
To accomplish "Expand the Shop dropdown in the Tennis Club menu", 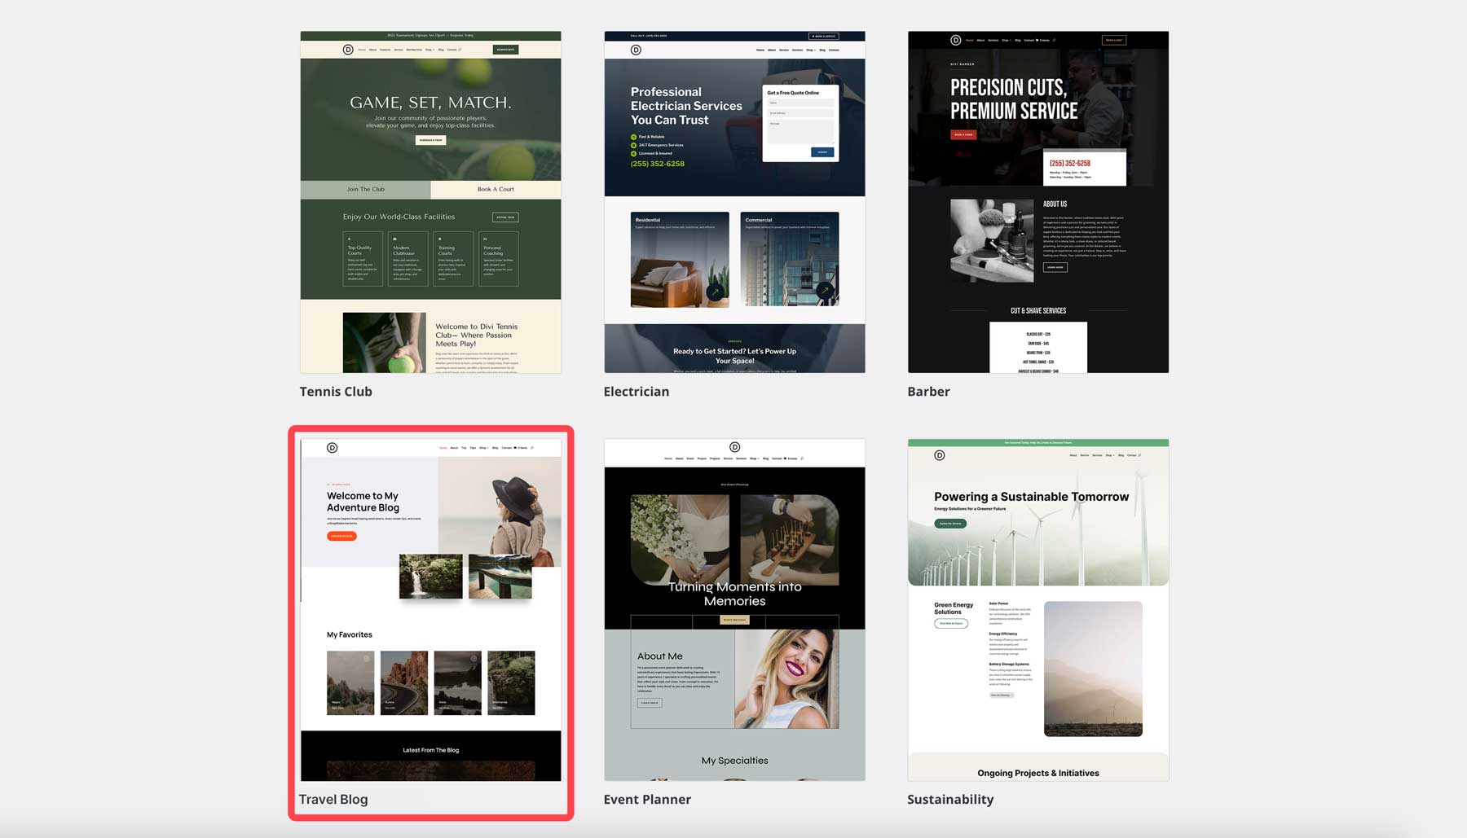I will tap(429, 50).
